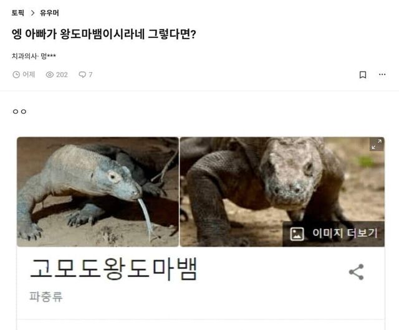Open the three-dot more options menu
The height and width of the screenshot is (330, 399).
(x=382, y=75)
